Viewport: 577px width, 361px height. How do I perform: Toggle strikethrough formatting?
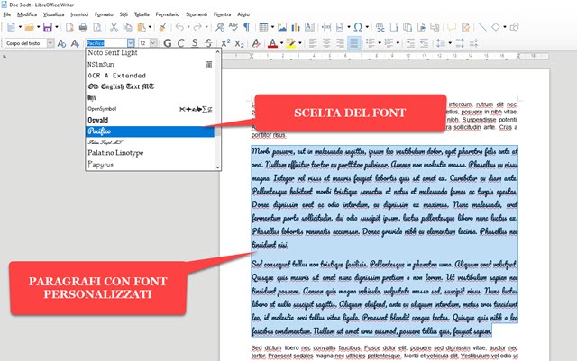click(x=208, y=43)
